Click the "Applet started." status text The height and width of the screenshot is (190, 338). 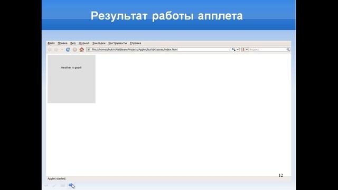(57, 178)
